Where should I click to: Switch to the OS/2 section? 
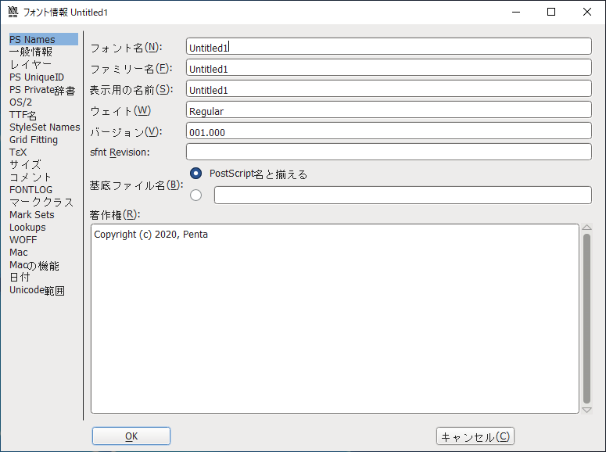coord(21,102)
